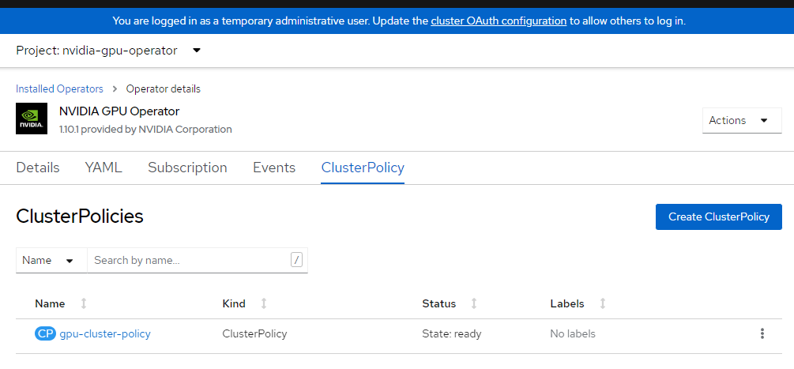The width and height of the screenshot is (794, 369).
Task: Go to the Events tab
Action: pos(274,168)
